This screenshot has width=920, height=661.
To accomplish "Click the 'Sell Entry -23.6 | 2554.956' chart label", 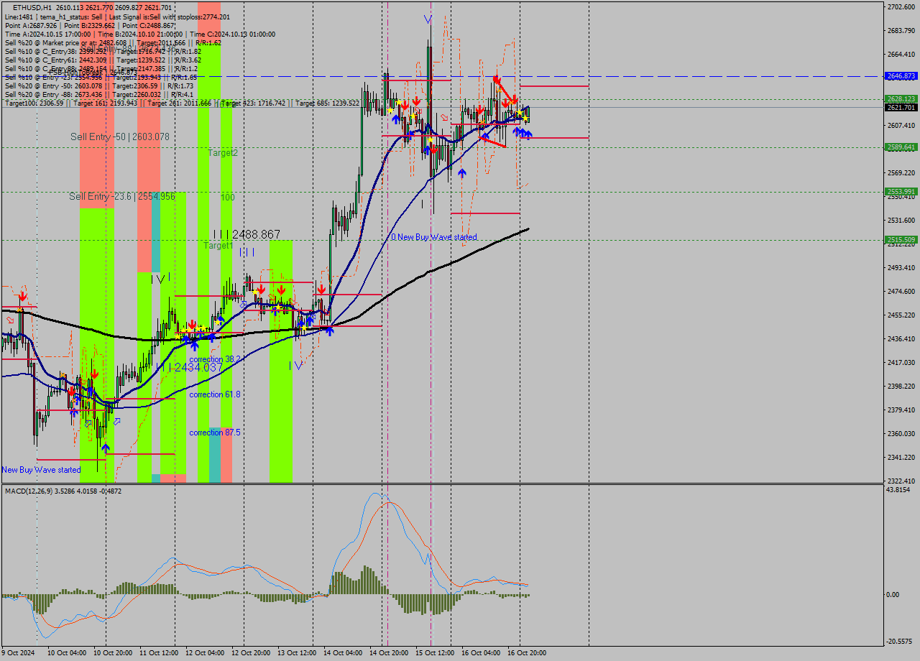I will click(122, 196).
